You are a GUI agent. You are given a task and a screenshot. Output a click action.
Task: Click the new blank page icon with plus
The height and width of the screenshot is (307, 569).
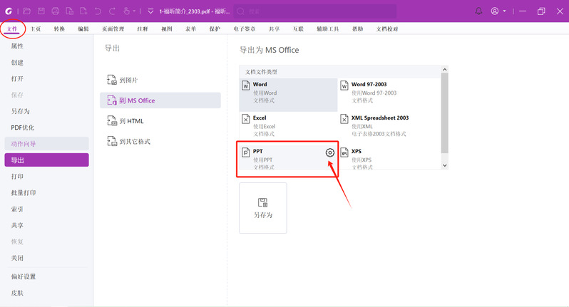point(84,11)
